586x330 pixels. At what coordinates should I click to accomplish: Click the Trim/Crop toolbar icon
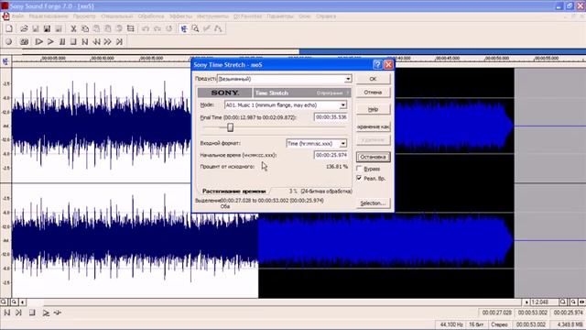click(130, 28)
